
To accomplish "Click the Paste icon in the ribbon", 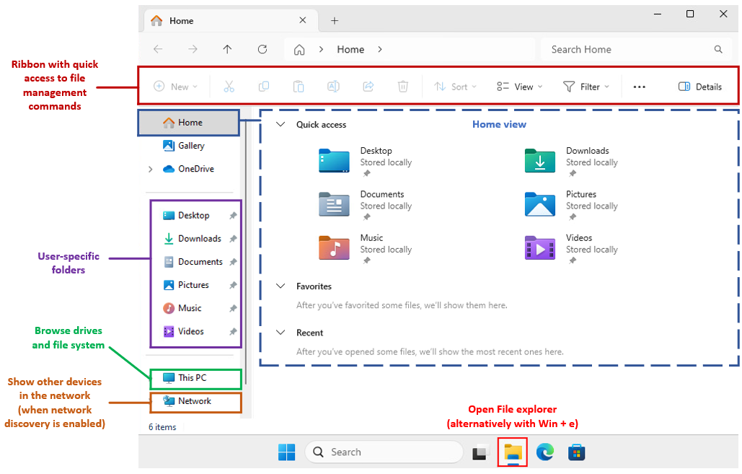I will [299, 86].
